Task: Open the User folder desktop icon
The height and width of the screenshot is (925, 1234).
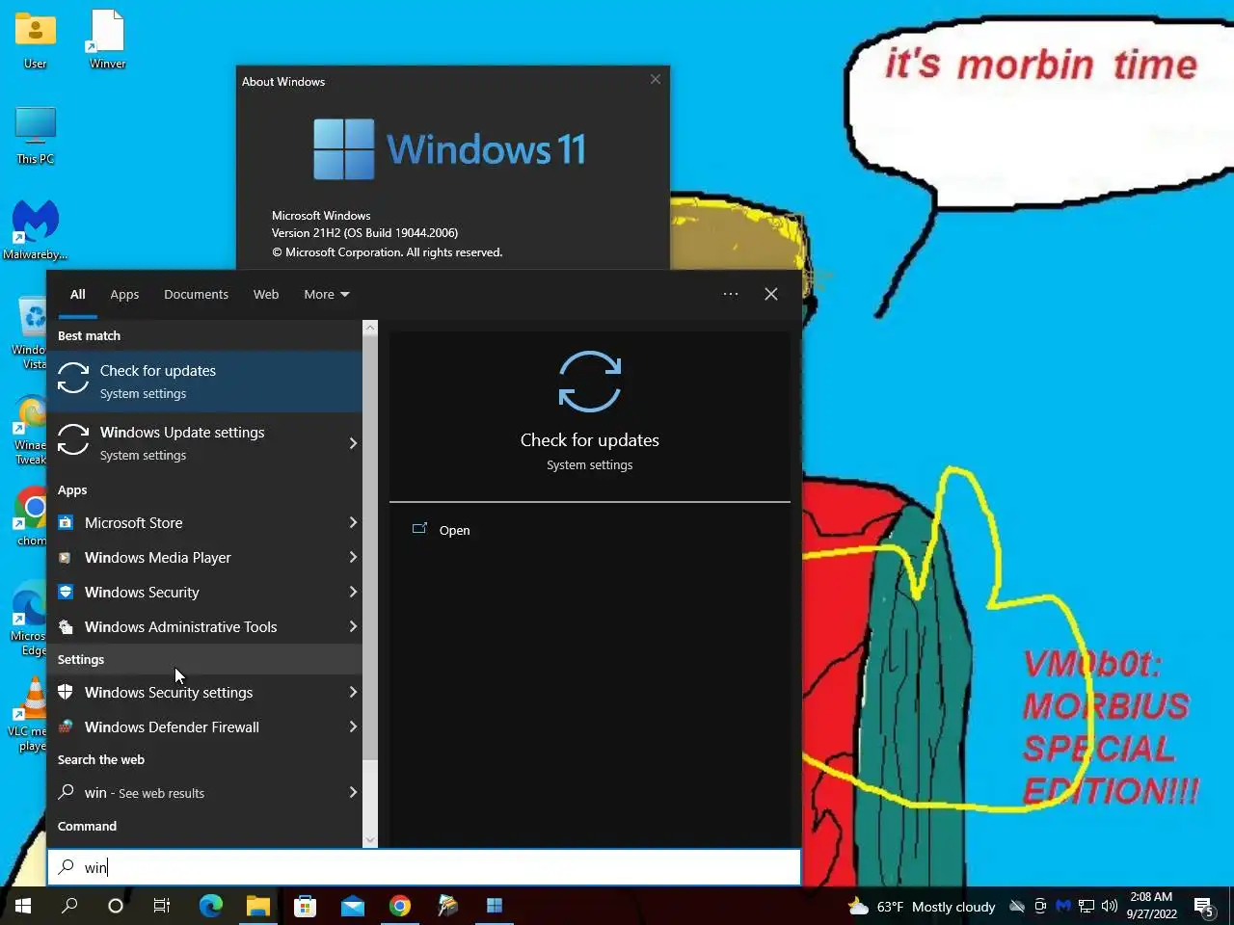Action: coord(36,40)
